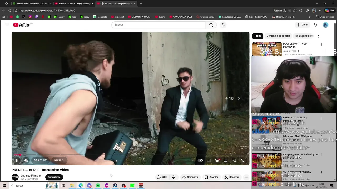
Task: Go to the YouTube home logo
Action: point(22,25)
